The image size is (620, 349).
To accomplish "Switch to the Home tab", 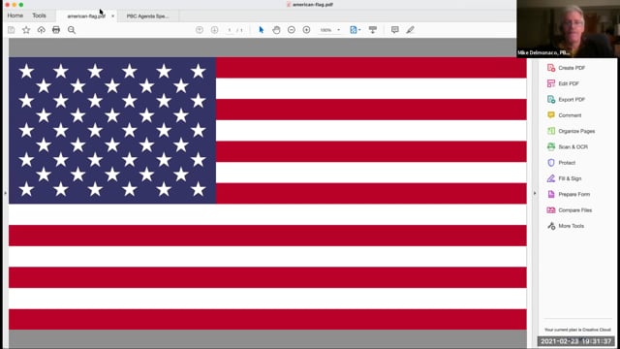I will coord(15,16).
